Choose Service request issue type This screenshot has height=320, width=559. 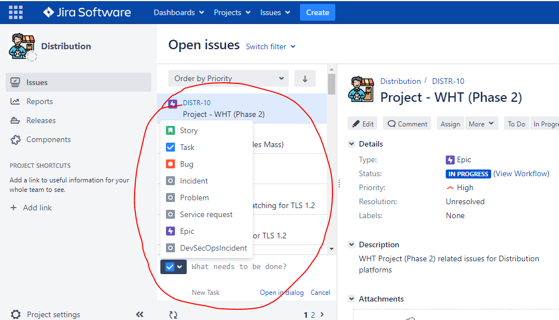click(x=207, y=214)
